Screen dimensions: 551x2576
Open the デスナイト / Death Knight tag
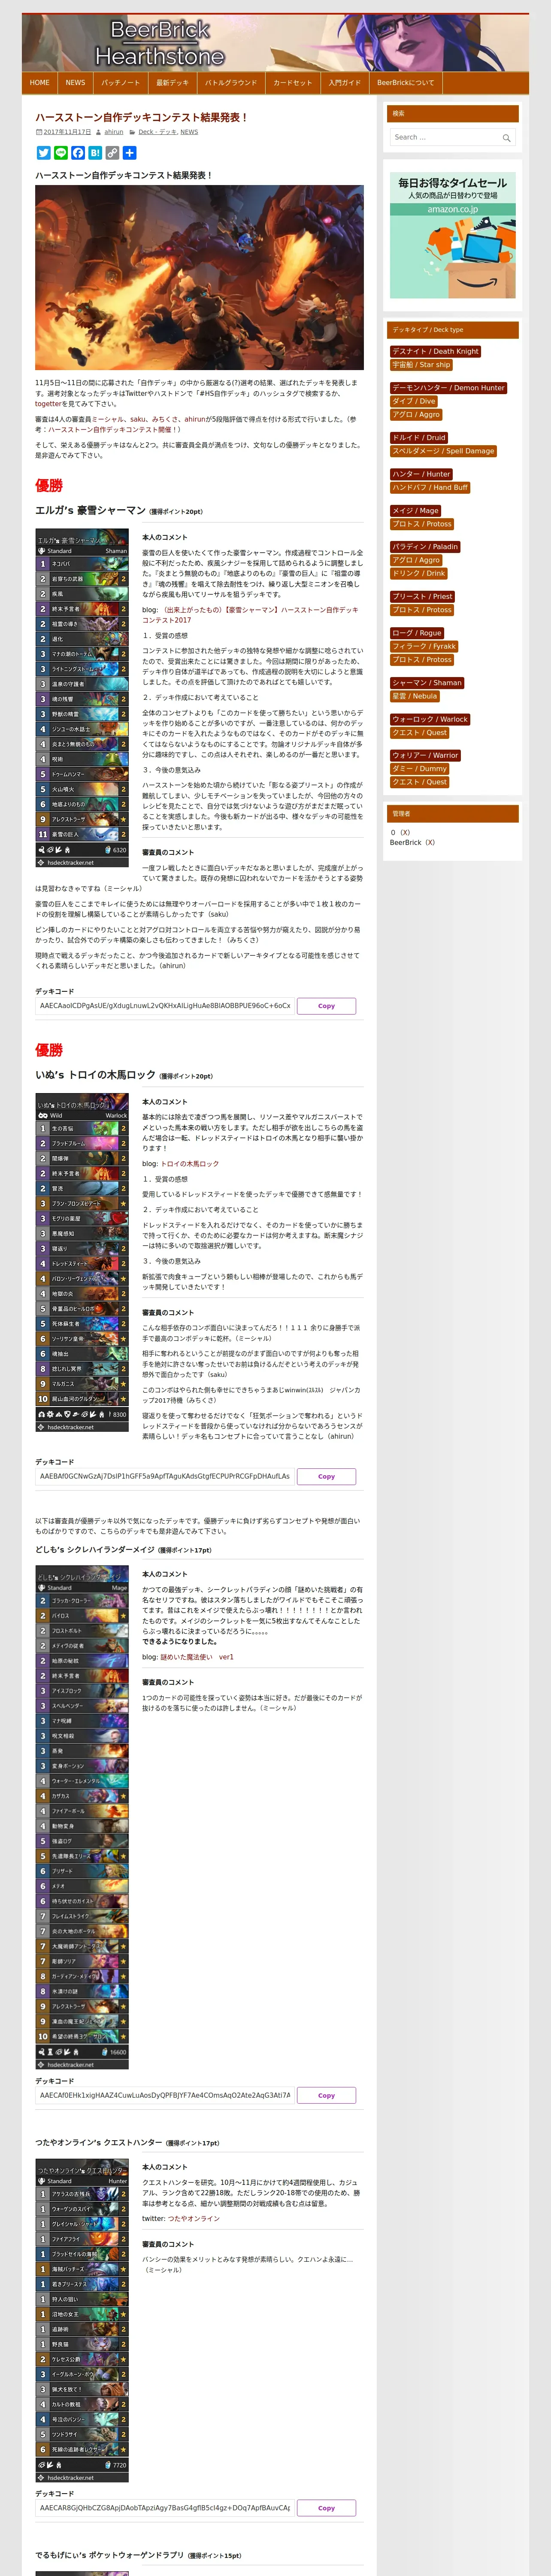click(x=435, y=352)
